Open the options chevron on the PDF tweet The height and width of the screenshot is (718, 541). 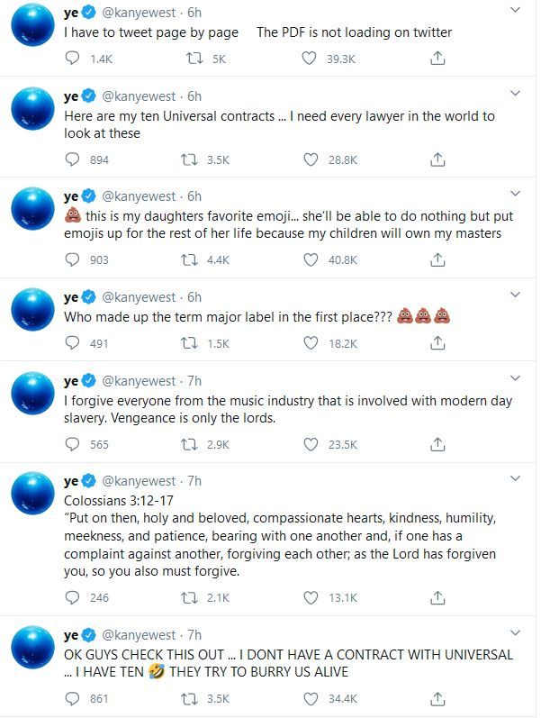point(515,10)
